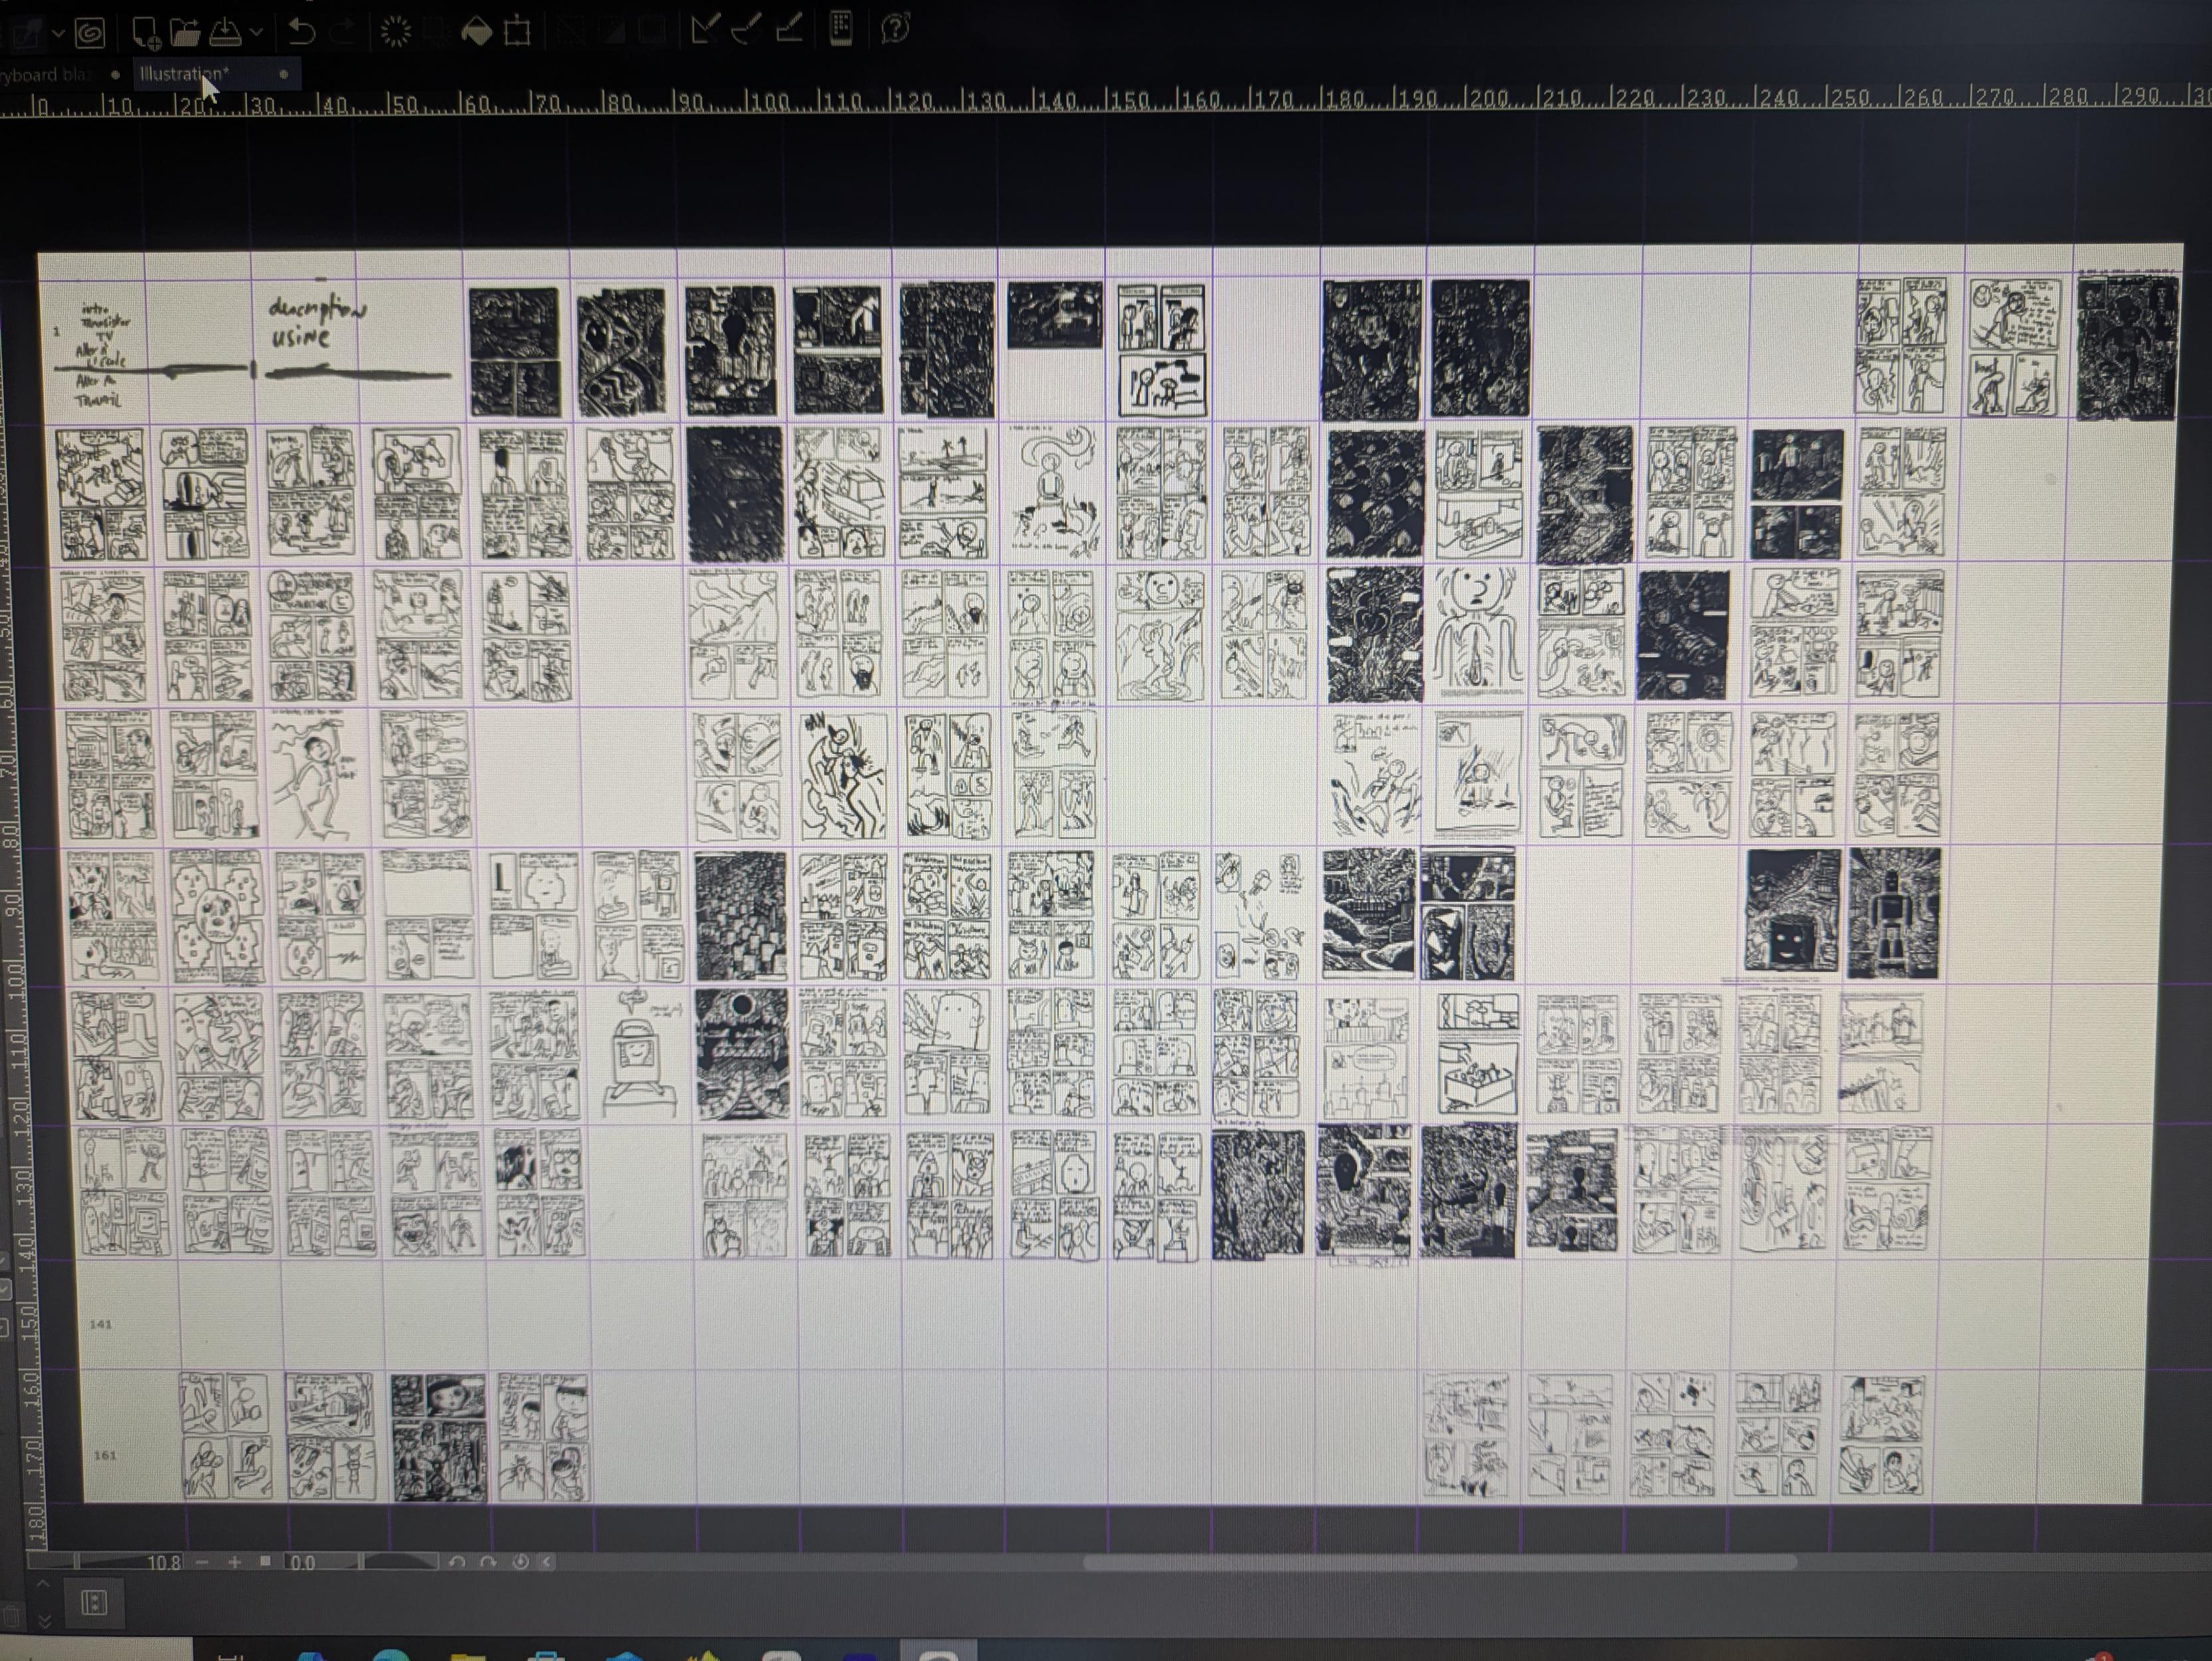Click the page label '141' on canvas

[100, 1324]
